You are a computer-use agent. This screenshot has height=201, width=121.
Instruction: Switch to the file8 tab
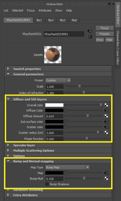coord(74,20)
